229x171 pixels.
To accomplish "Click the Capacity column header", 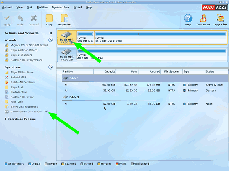I will click(105, 71).
